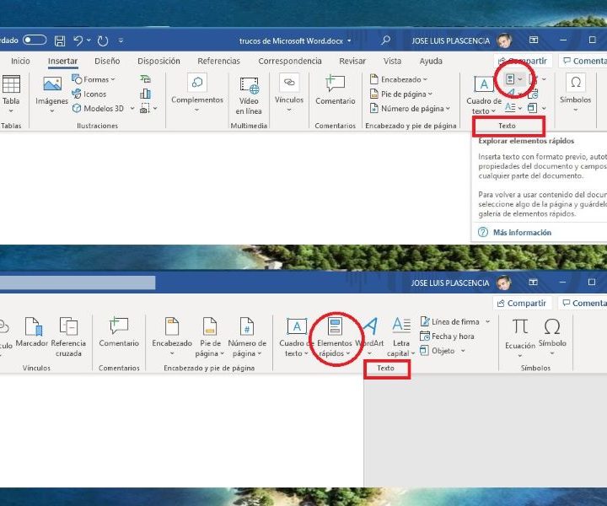
Task: Open Encabezado dropdown in upper window
Action: point(398,79)
